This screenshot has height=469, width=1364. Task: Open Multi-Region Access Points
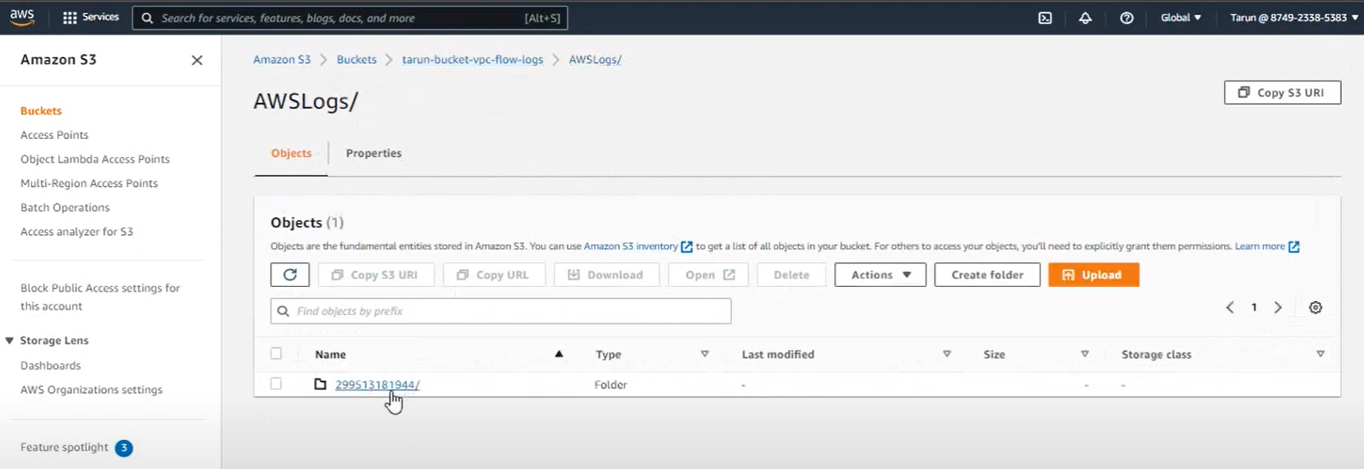89,183
